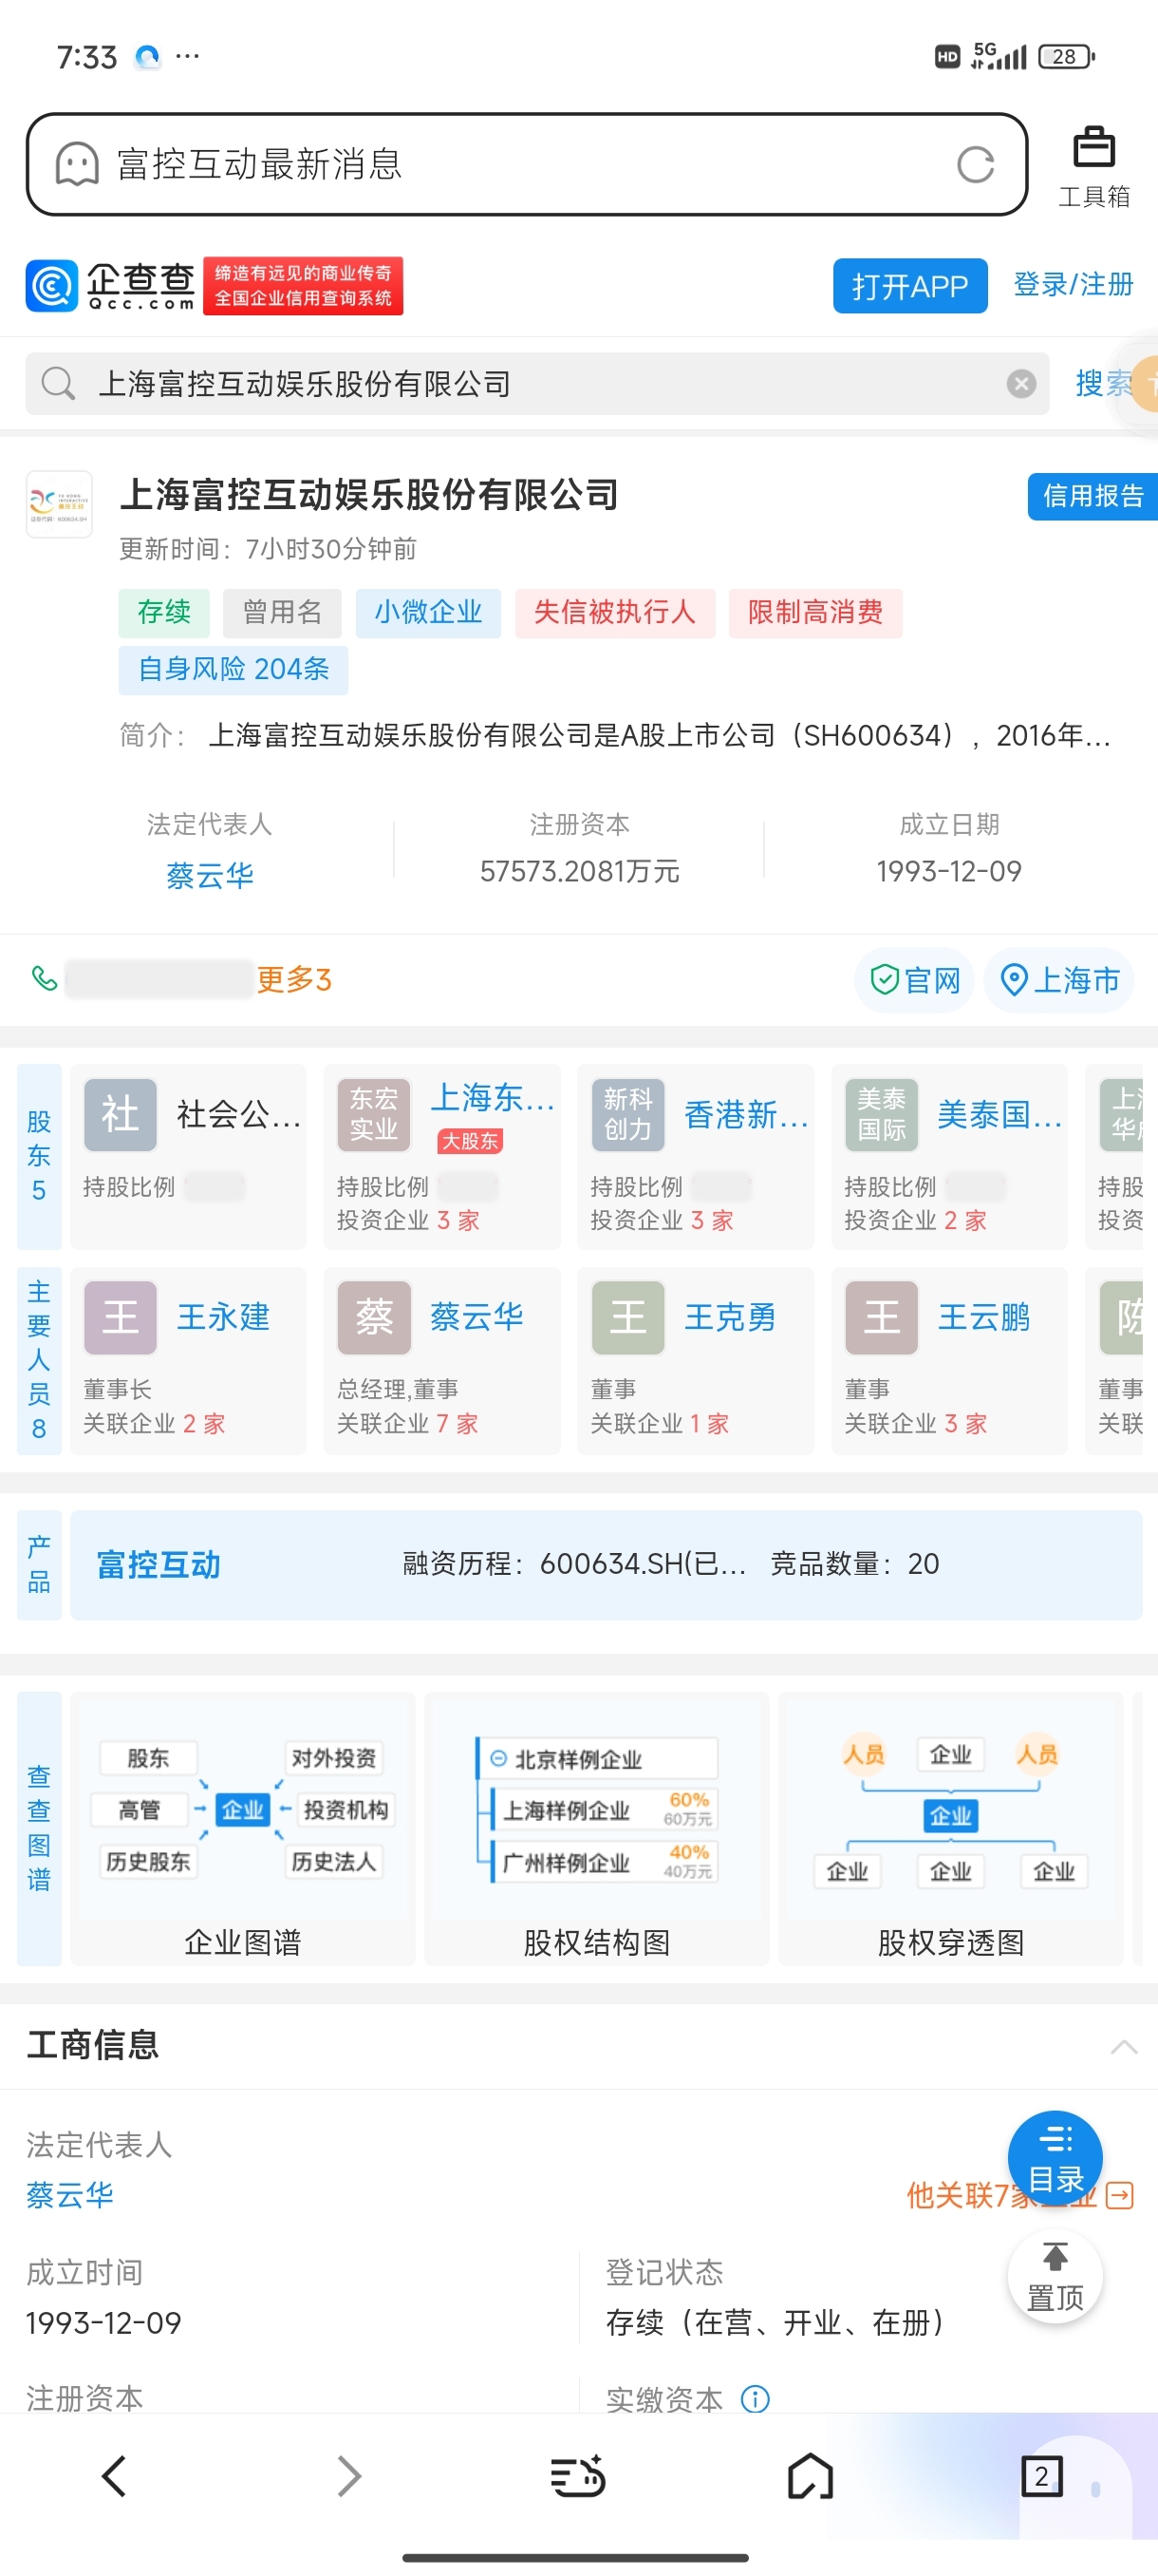
Task: Open 王云鹏 董事 profile
Action: click(949, 1360)
